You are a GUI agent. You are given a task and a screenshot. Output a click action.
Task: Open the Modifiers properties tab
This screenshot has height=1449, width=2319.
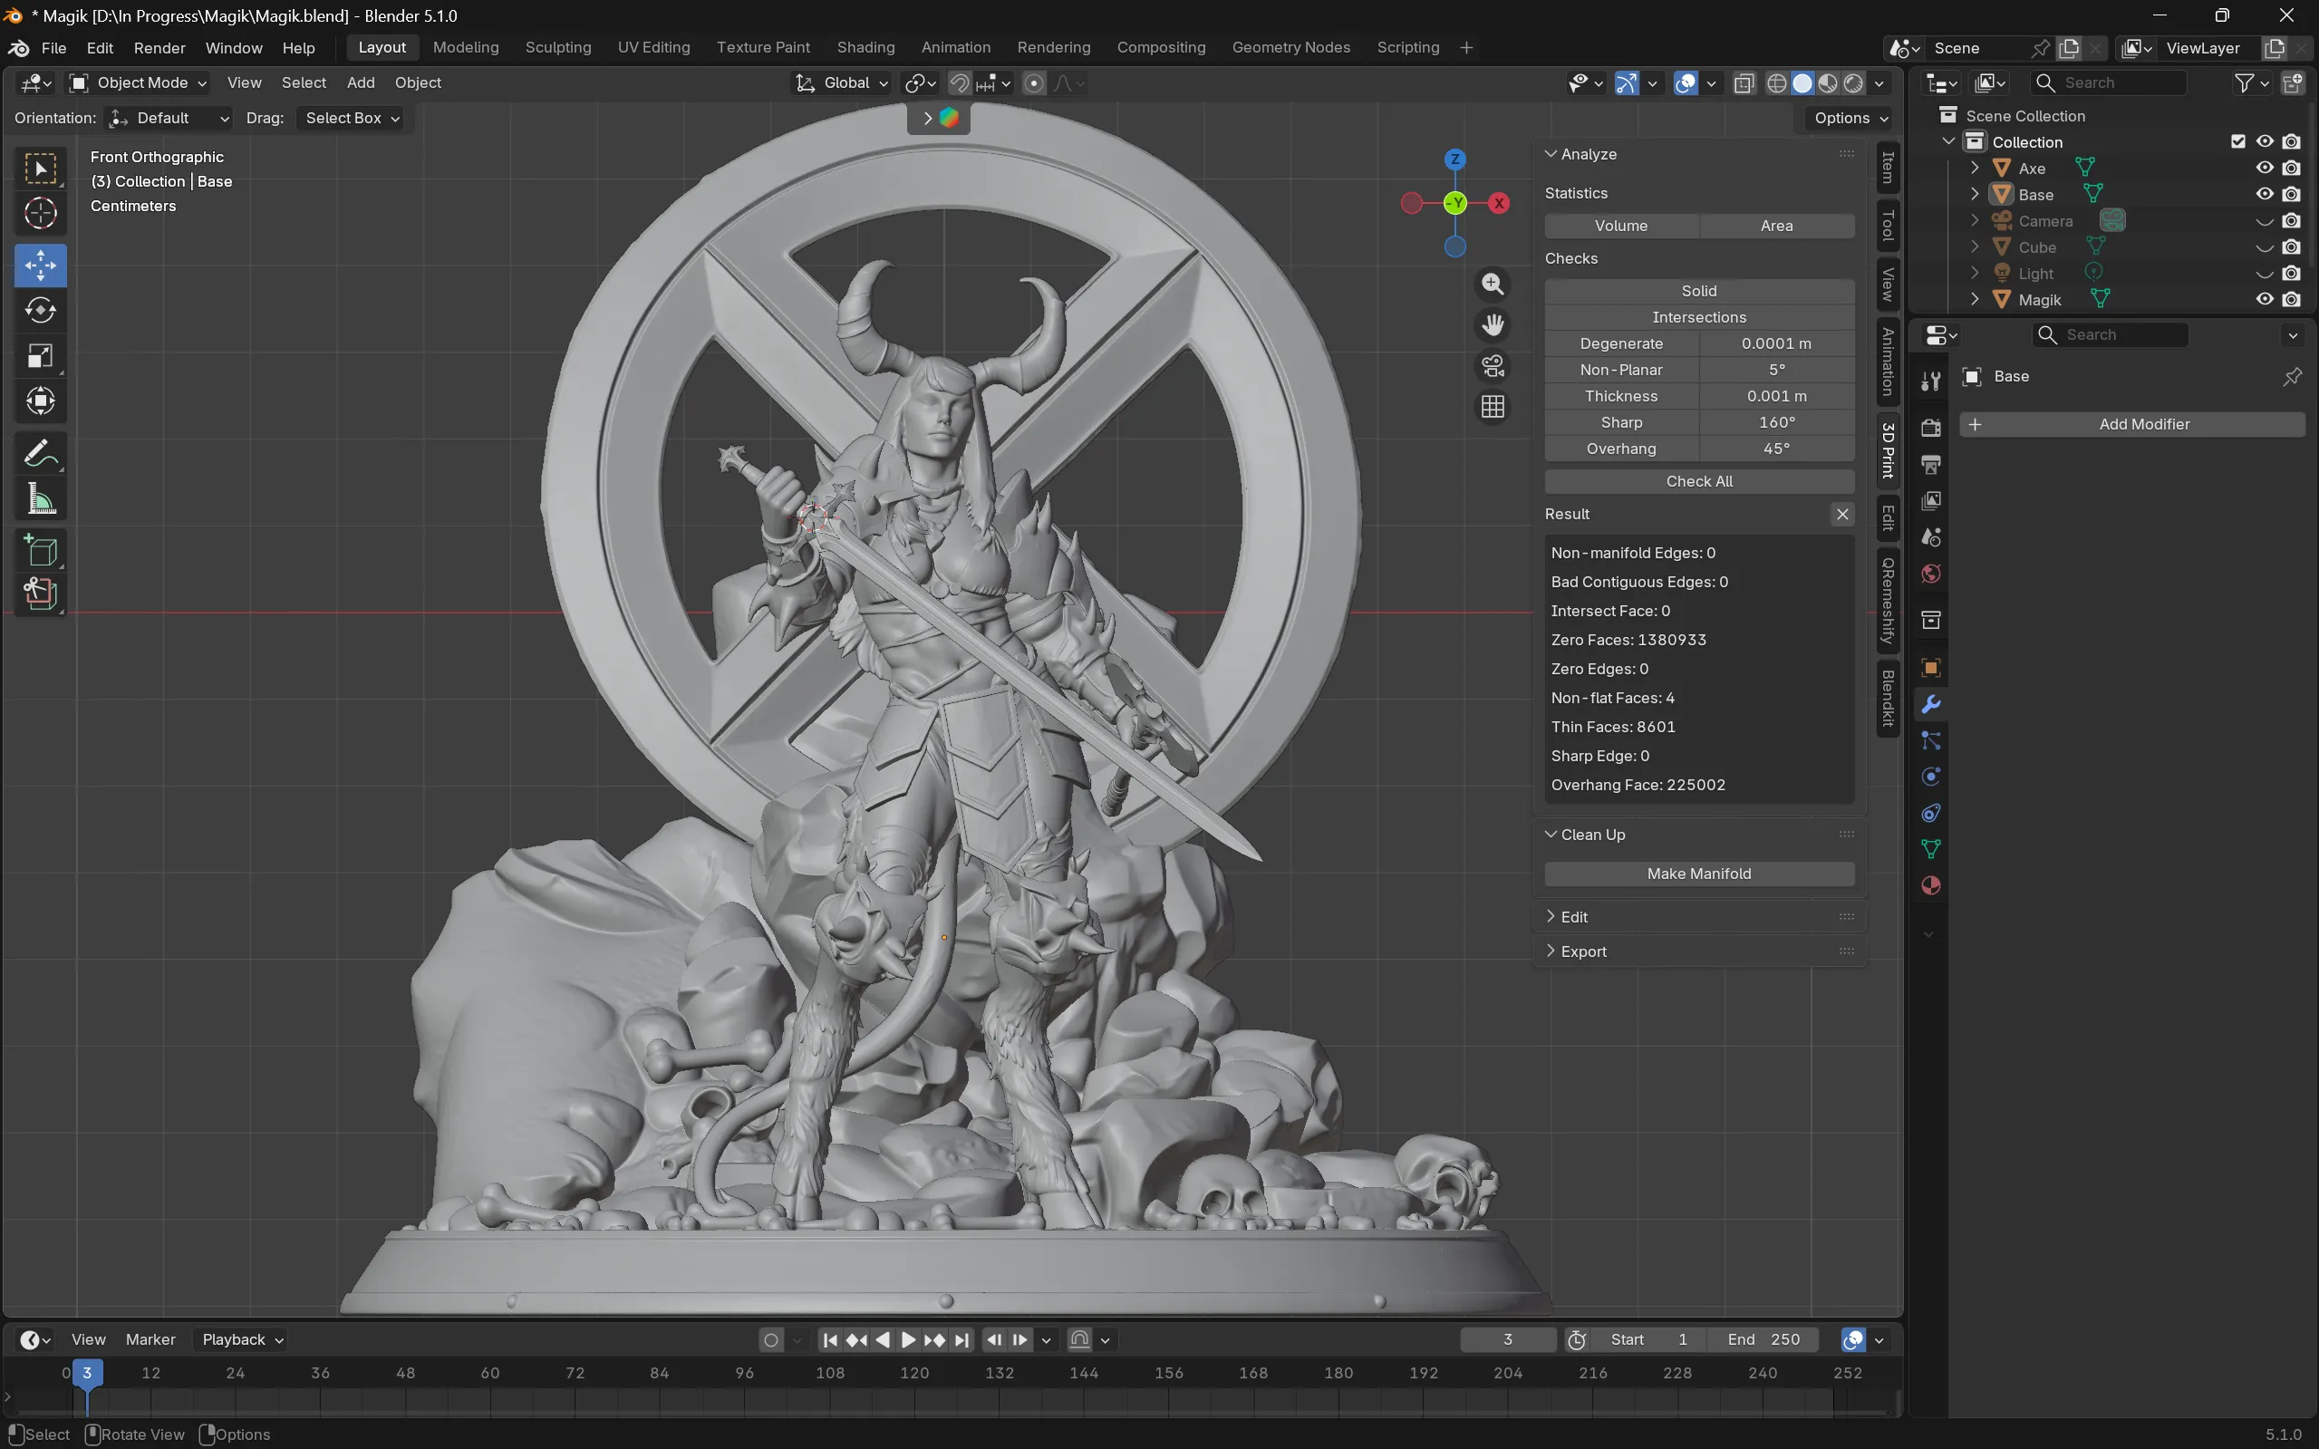click(1930, 704)
